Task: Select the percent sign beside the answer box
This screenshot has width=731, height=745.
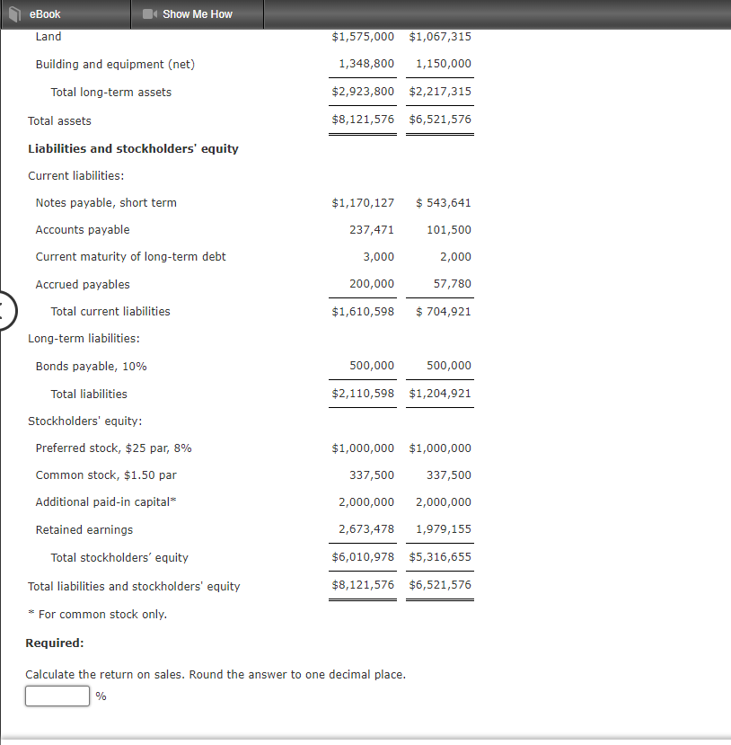Action: (x=99, y=696)
